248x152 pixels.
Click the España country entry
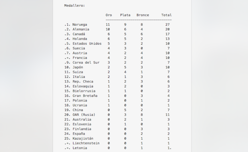click(79, 134)
